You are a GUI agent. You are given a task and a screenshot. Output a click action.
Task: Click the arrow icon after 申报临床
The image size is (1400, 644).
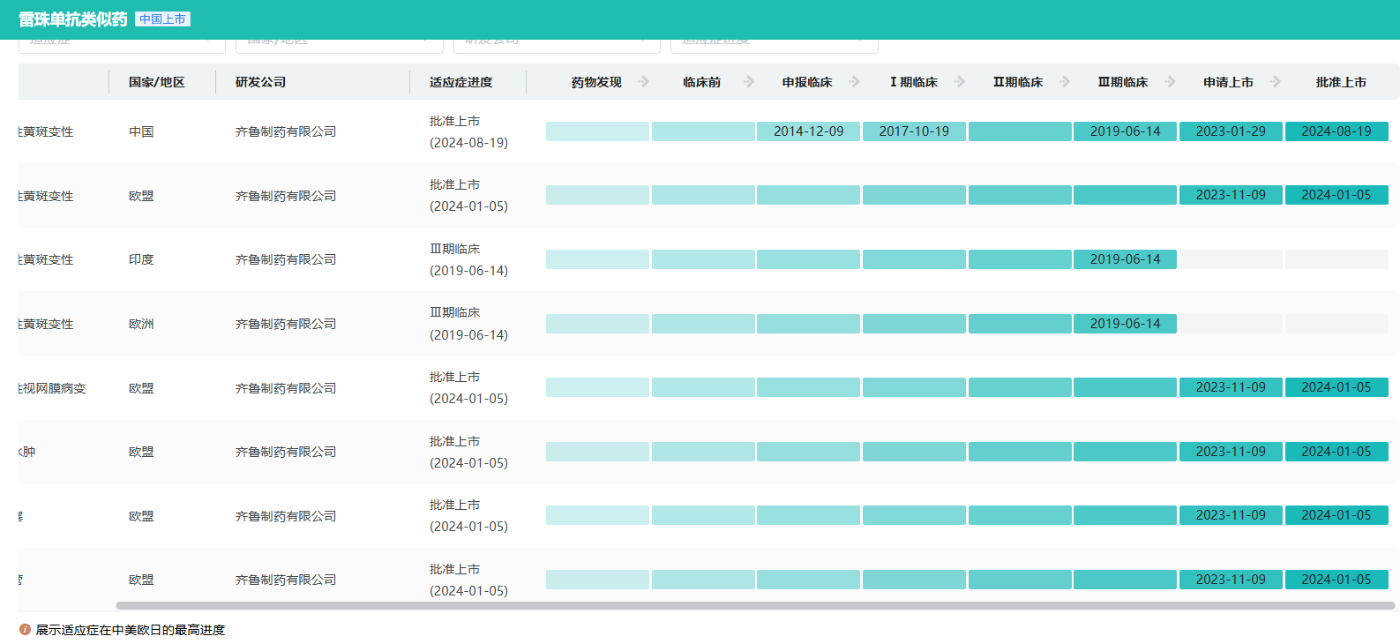[854, 82]
